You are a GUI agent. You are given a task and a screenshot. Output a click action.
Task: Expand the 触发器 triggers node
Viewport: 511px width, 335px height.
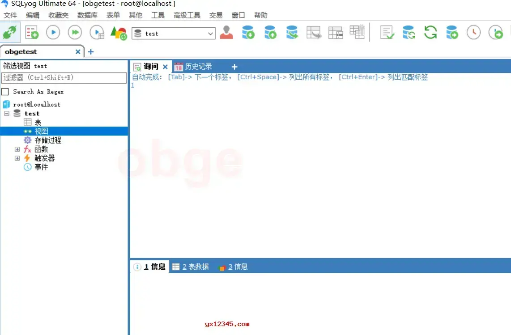coord(17,158)
